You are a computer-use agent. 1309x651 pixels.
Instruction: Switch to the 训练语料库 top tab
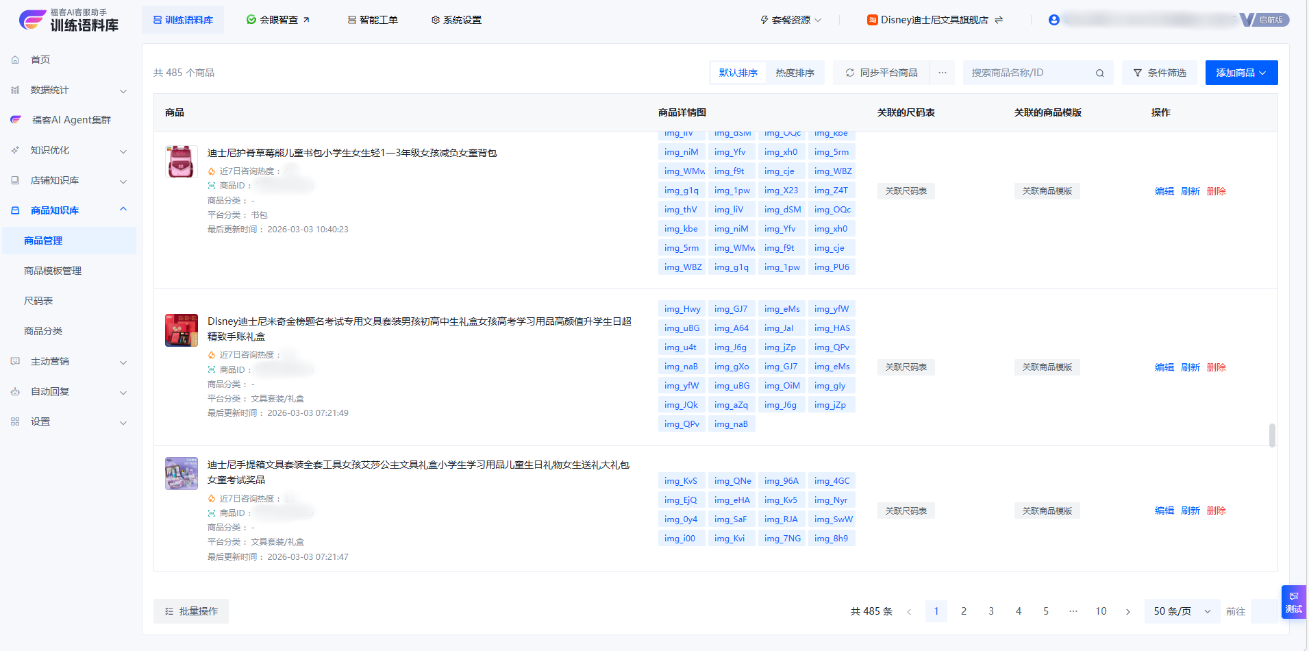click(x=183, y=20)
